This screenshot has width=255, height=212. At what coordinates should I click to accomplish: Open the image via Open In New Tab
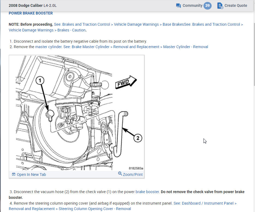click(x=31, y=175)
